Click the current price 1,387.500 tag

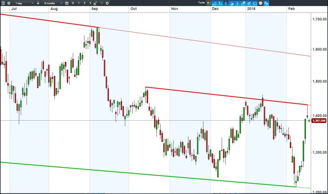[319, 121]
